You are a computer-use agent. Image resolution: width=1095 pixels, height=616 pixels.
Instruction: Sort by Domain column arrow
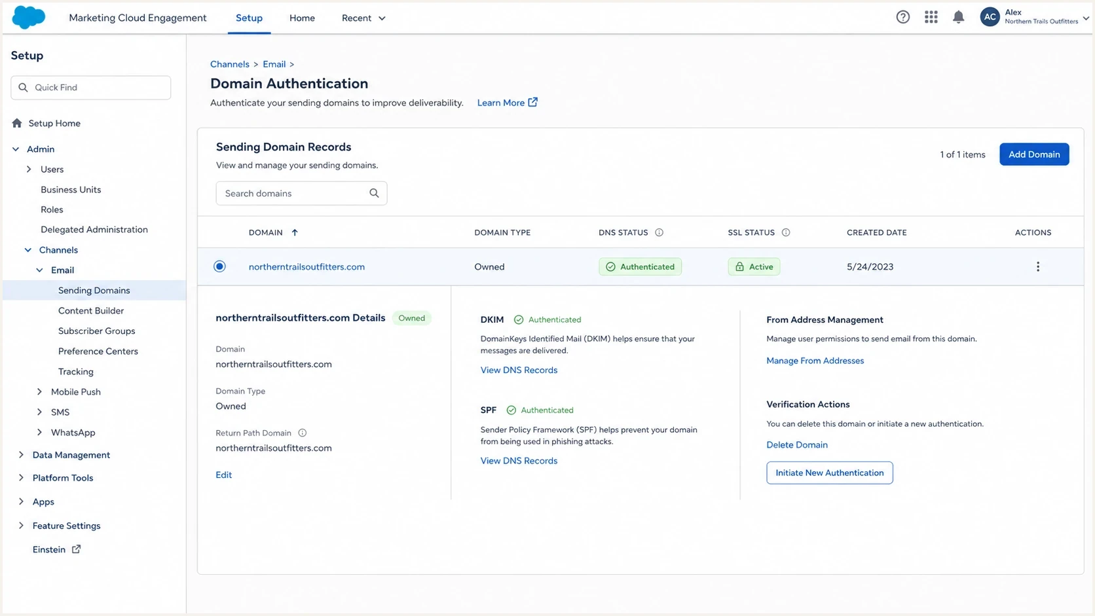pyautogui.click(x=295, y=232)
